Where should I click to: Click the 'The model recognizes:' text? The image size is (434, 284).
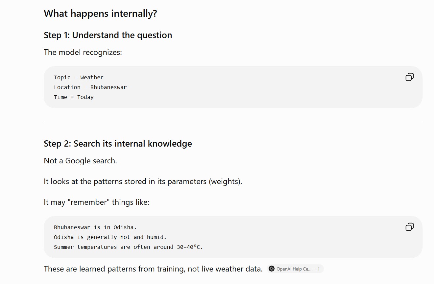click(x=83, y=52)
